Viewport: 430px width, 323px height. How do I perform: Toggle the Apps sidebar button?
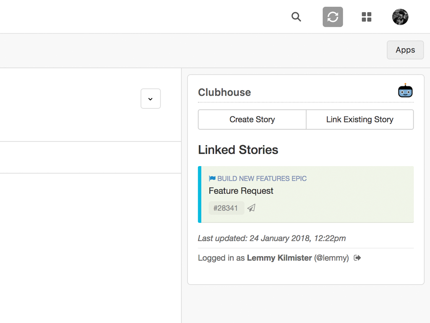click(405, 50)
